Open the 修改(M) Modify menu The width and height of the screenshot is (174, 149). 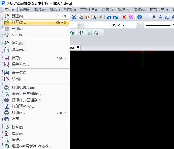click(140, 10)
